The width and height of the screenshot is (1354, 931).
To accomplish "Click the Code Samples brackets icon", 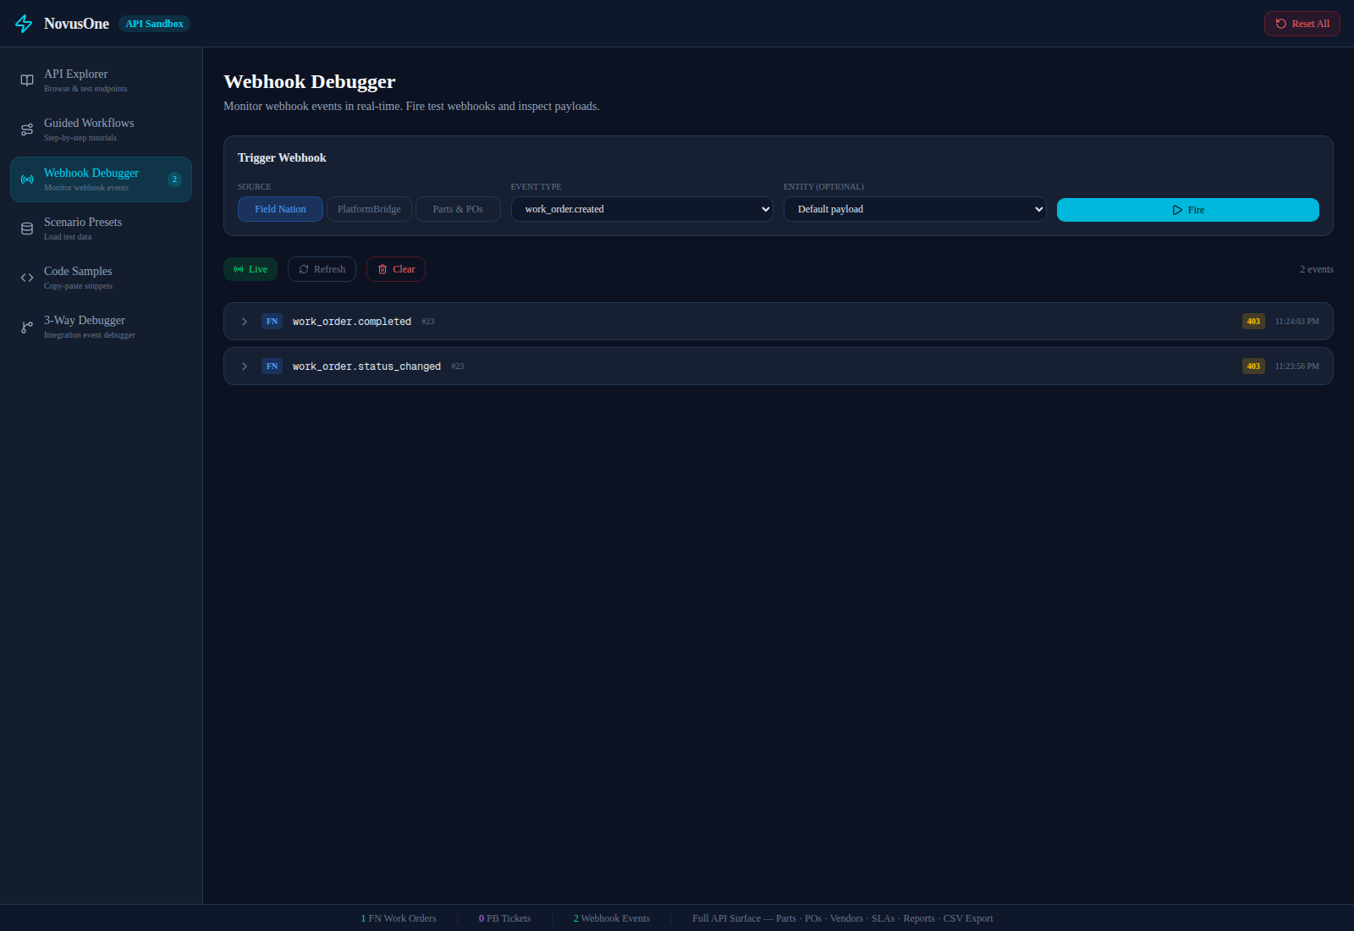I will click(x=27, y=278).
